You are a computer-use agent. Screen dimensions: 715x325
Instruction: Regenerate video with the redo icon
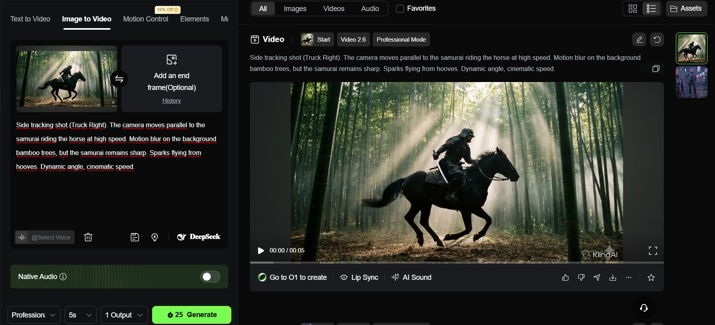click(x=657, y=40)
